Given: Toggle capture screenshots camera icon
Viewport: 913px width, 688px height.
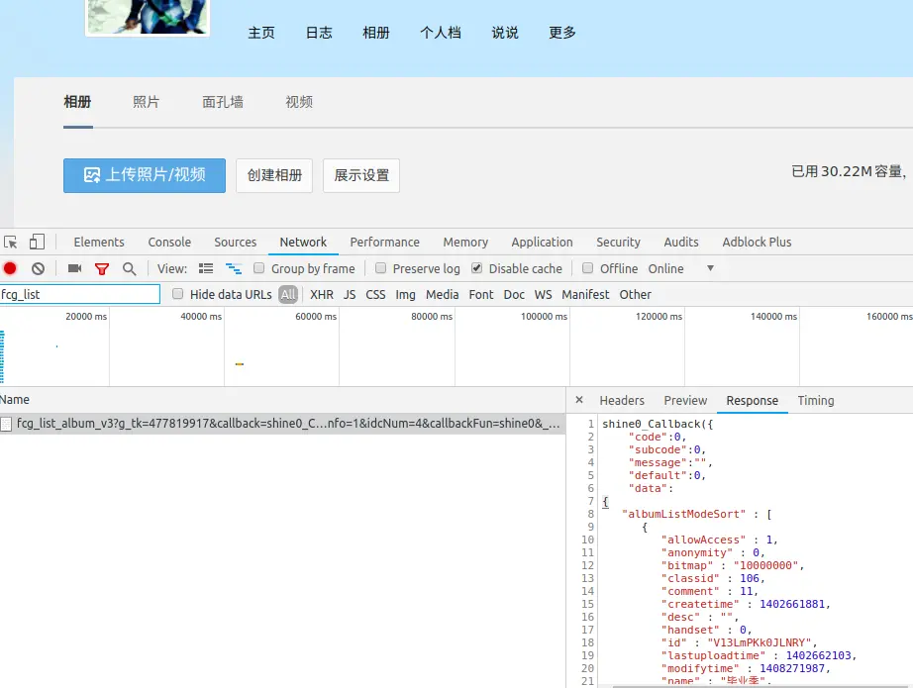Looking at the screenshot, I should point(74,268).
